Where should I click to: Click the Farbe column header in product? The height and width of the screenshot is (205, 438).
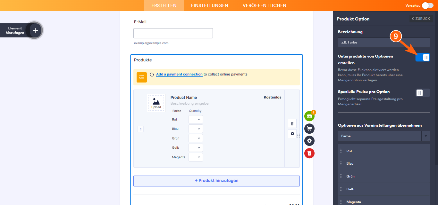click(177, 111)
